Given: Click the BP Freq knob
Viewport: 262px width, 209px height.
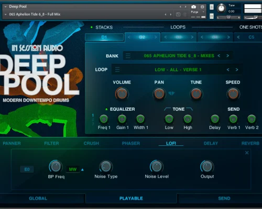Looking at the screenshot, I should point(56,167).
